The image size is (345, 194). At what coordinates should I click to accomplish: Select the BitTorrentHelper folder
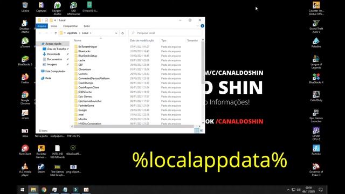pyautogui.click(x=87, y=47)
